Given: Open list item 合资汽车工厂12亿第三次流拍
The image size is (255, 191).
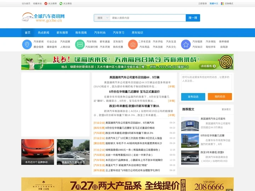Looking at the screenshot, I should 134,138.
